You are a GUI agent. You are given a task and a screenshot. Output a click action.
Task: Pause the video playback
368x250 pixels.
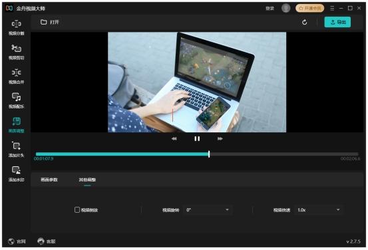click(x=197, y=139)
